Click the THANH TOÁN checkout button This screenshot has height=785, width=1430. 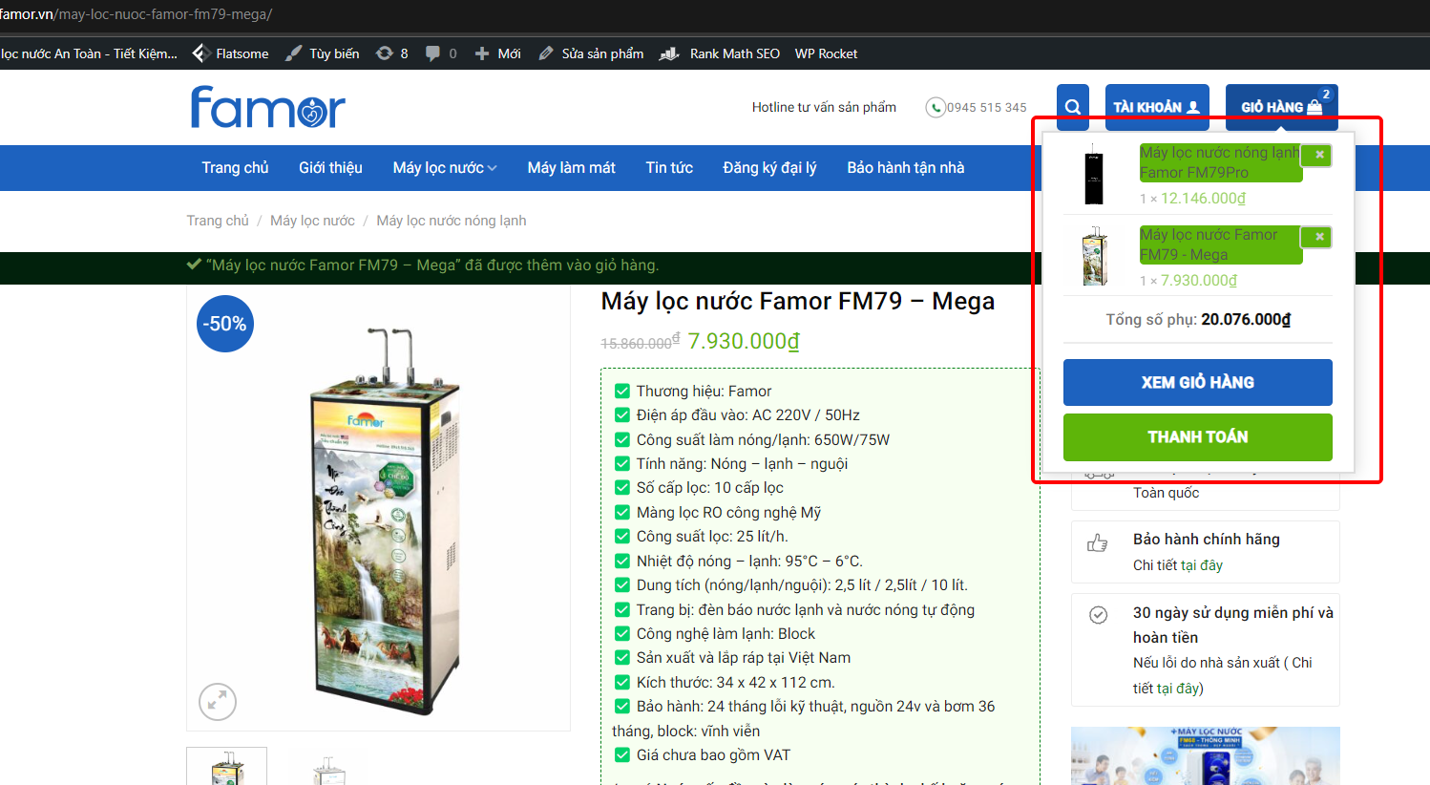(x=1198, y=436)
